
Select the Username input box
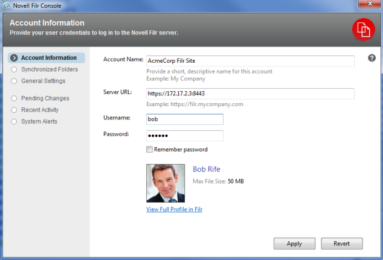coord(185,119)
